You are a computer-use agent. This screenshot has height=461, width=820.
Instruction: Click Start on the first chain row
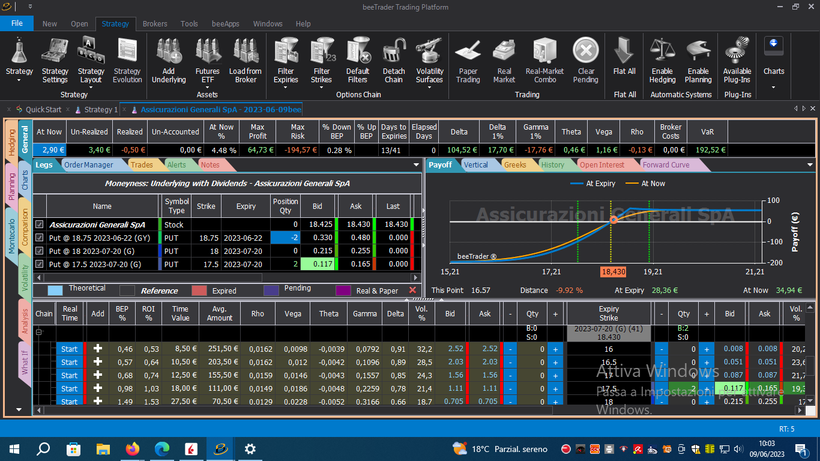coord(70,349)
